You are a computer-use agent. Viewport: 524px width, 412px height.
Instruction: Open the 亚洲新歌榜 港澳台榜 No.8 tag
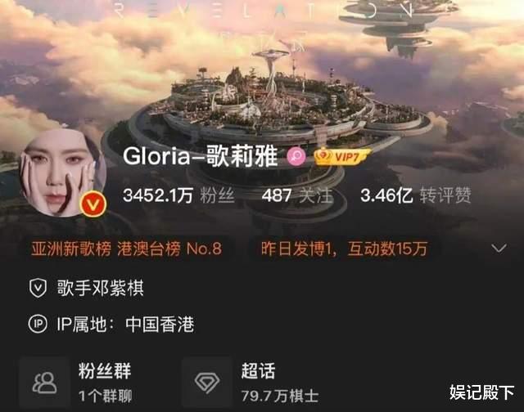[127, 249]
